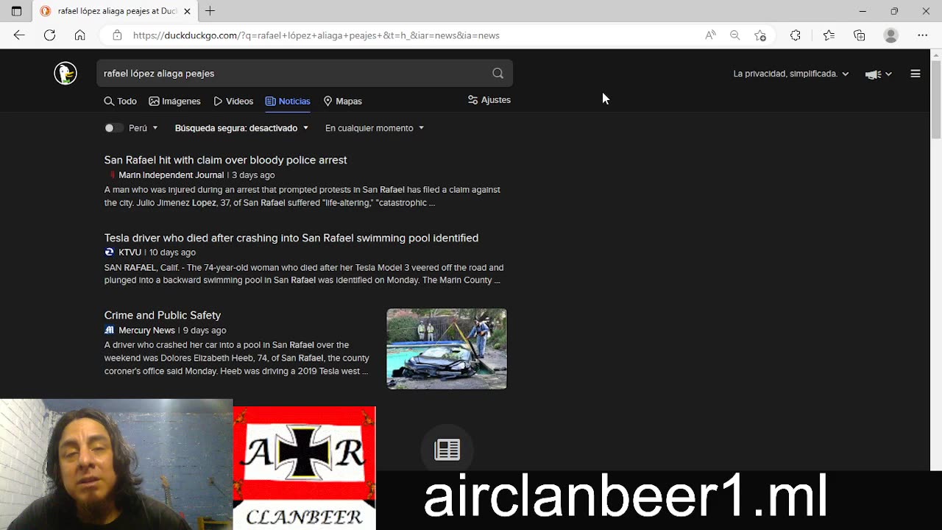The image size is (942, 530).
Task: Open San Rafael bloody police arrest article
Action: pyautogui.click(x=225, y=160)
